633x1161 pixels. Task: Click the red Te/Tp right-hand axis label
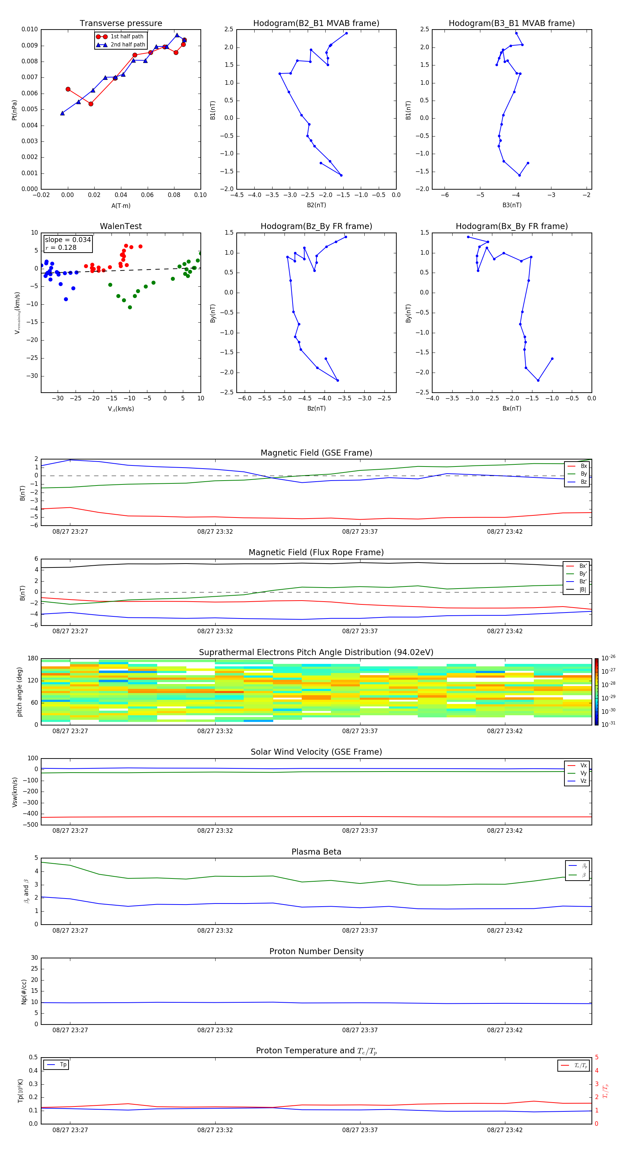pos(606,1091)
